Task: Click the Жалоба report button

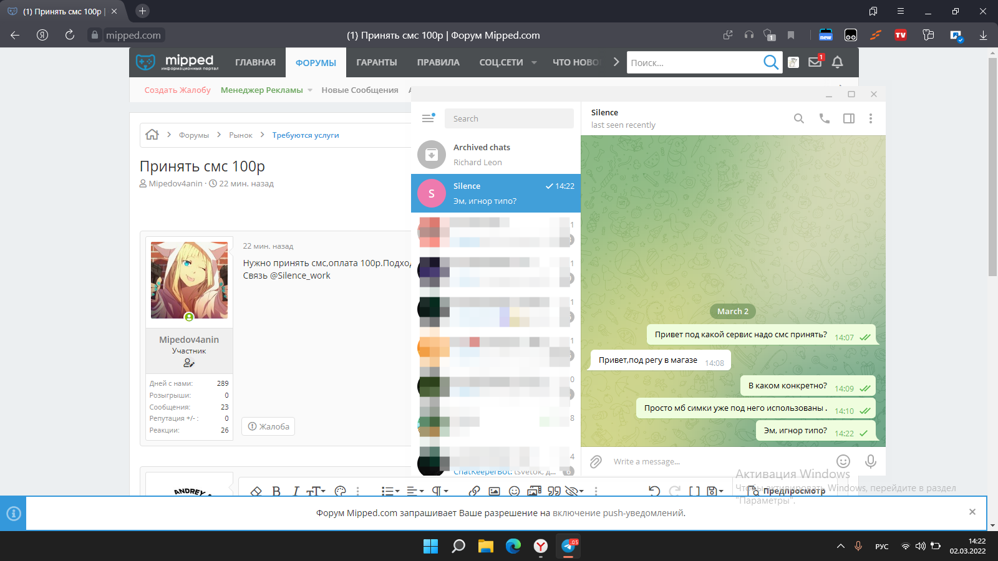Action: coord(268,426)
